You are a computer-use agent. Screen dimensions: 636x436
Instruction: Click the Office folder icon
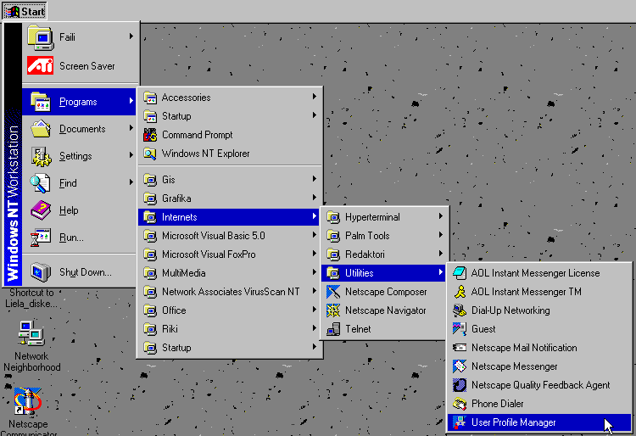150,310
